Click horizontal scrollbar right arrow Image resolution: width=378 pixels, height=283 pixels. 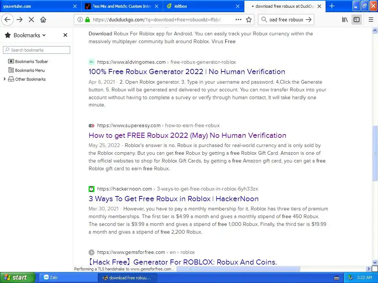tap(368, 269)
